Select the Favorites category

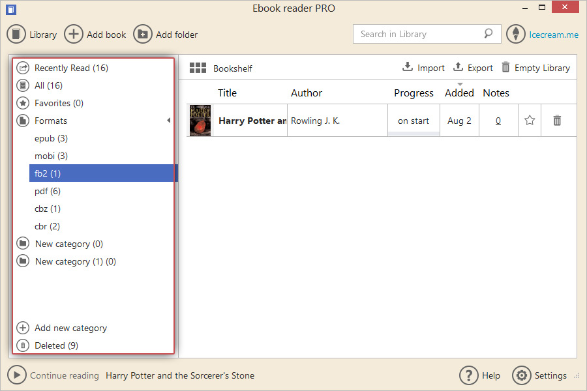57,103
